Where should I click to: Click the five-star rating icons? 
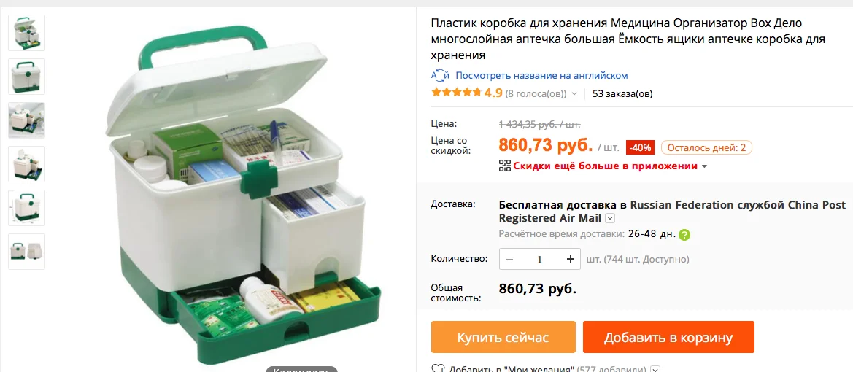pos(457,93)
